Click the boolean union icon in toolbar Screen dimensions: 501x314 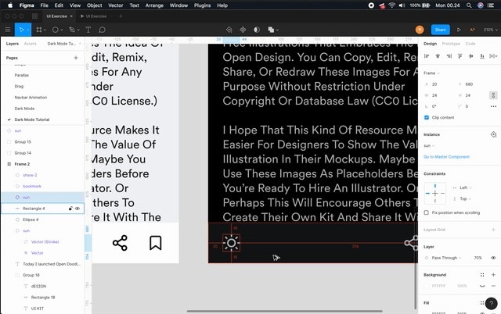pyautogui.click(x=271, y=30)
